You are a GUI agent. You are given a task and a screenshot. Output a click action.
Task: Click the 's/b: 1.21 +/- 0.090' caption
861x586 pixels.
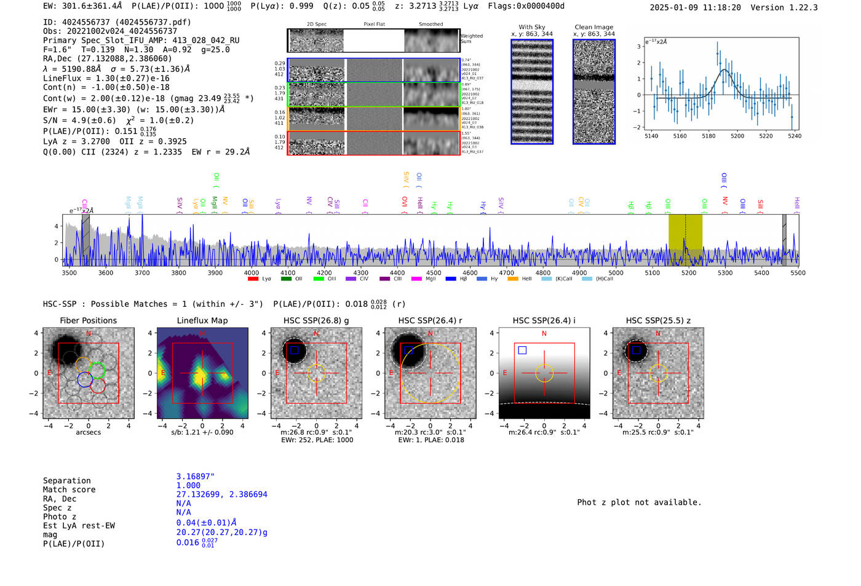tap(202, 432)
